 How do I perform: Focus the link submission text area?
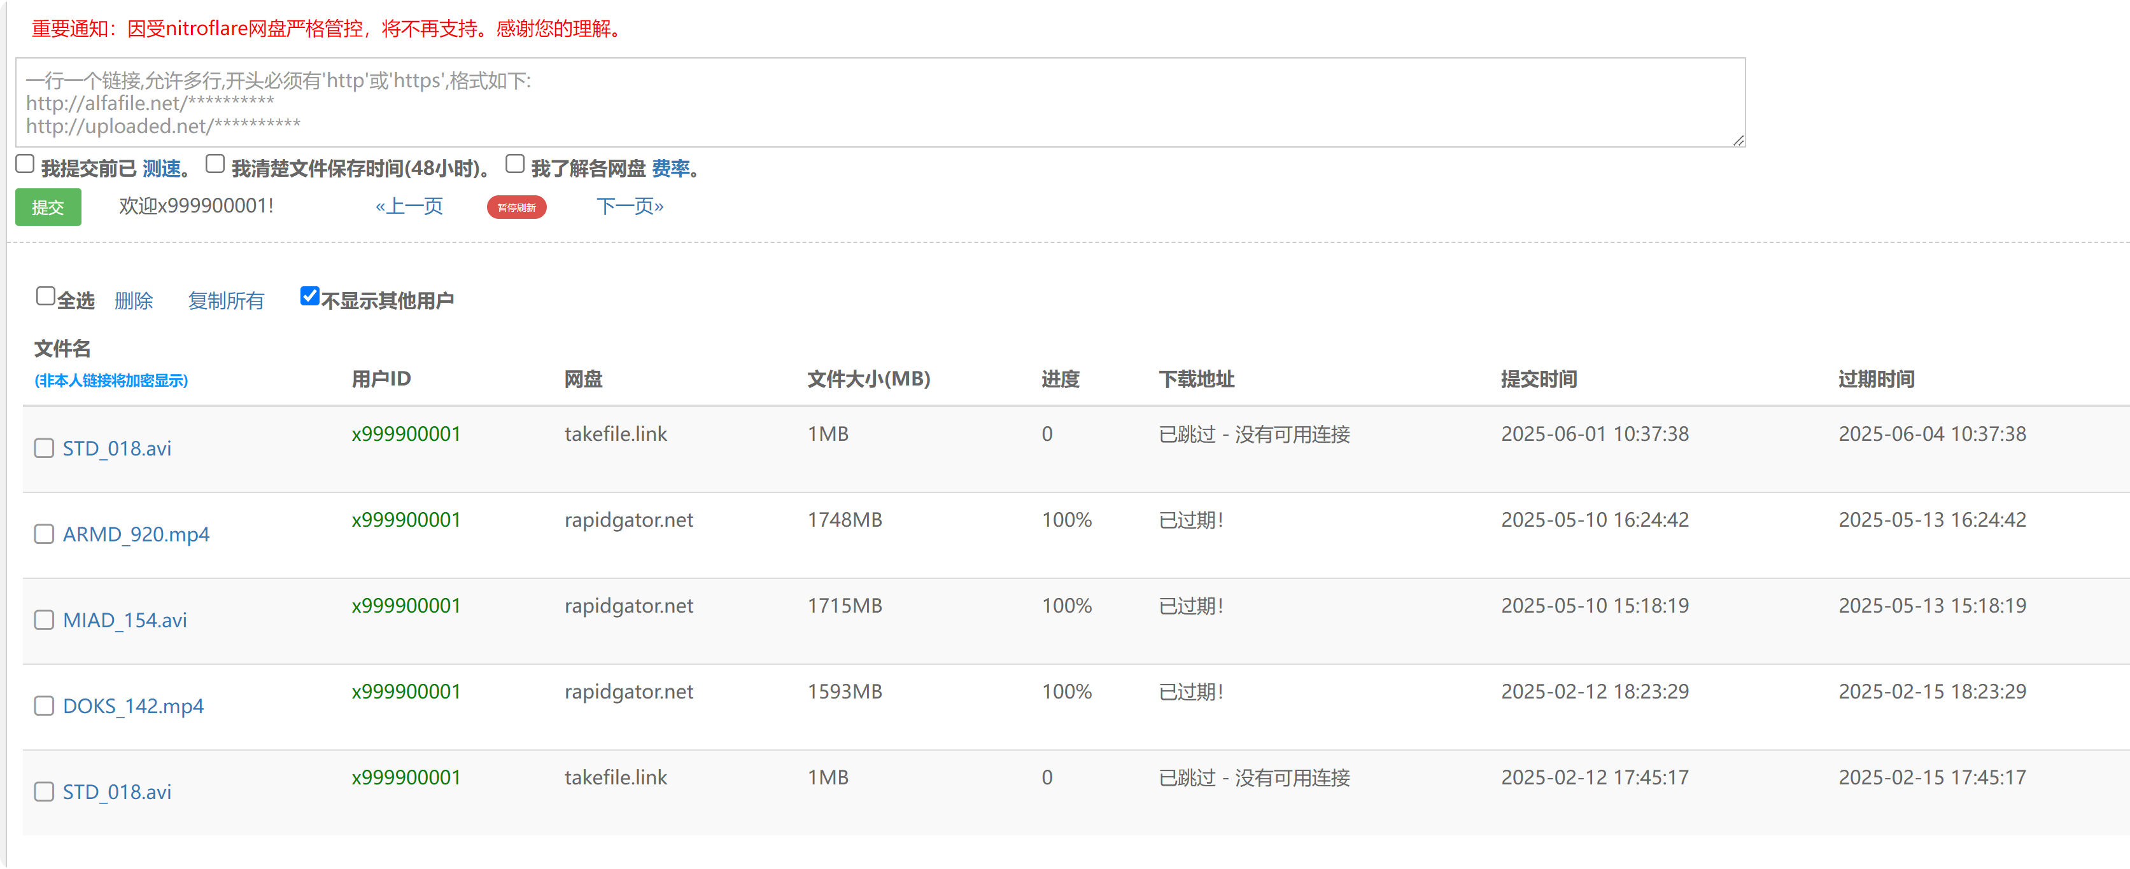pos(880,102)
